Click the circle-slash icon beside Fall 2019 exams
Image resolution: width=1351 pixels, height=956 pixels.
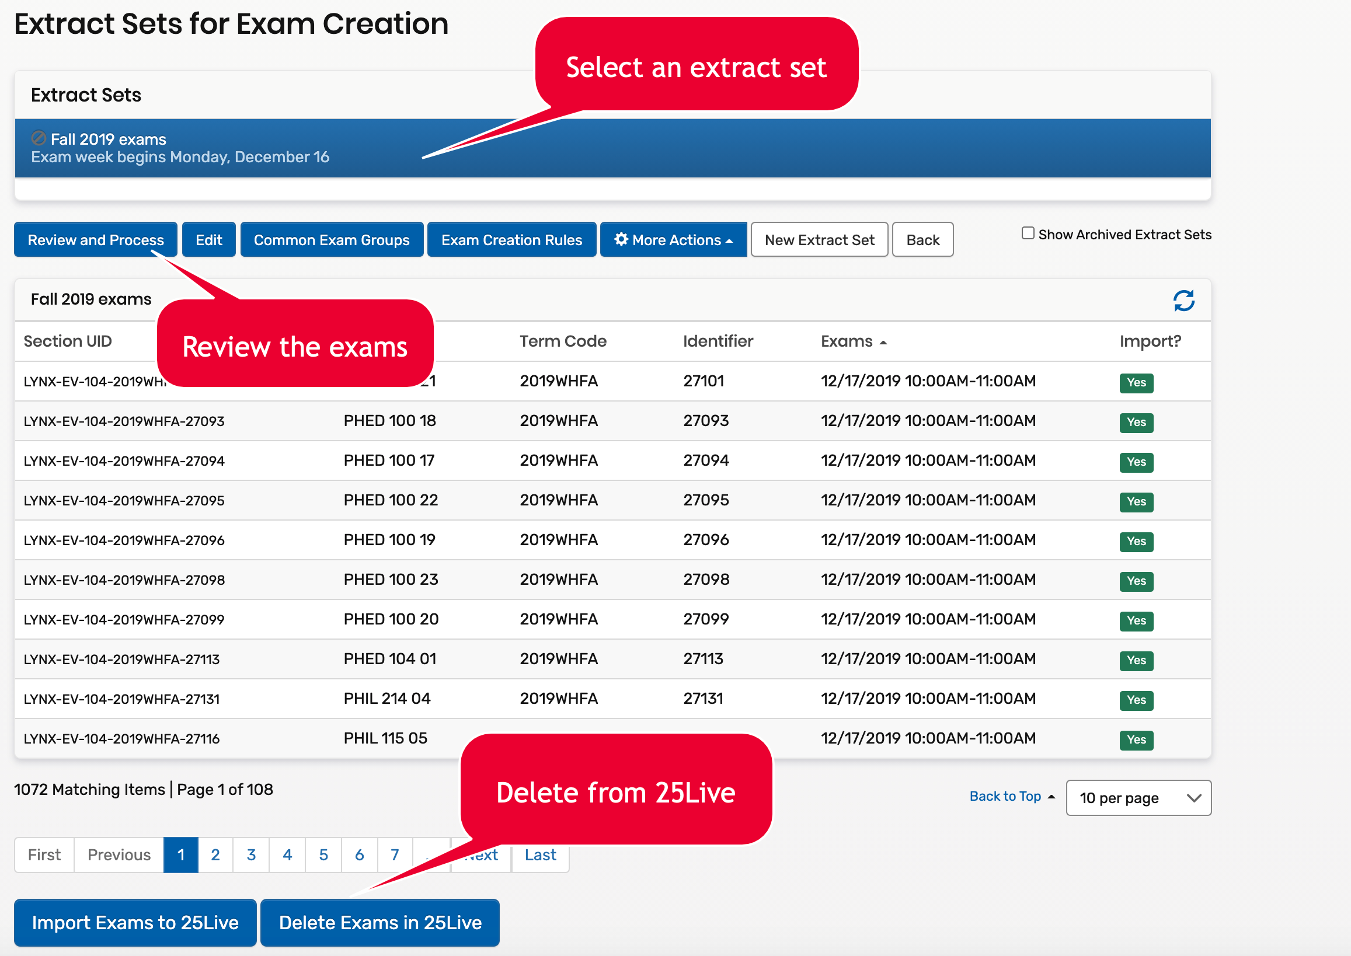pos(39,138)
